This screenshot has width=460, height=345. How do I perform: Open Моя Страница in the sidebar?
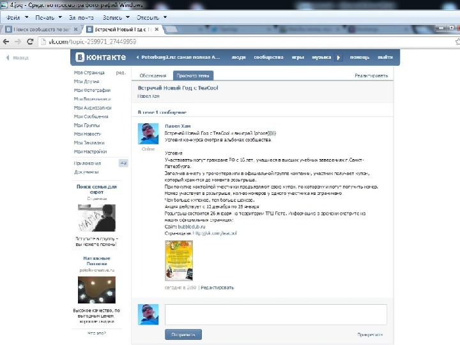tap(89, 72)
